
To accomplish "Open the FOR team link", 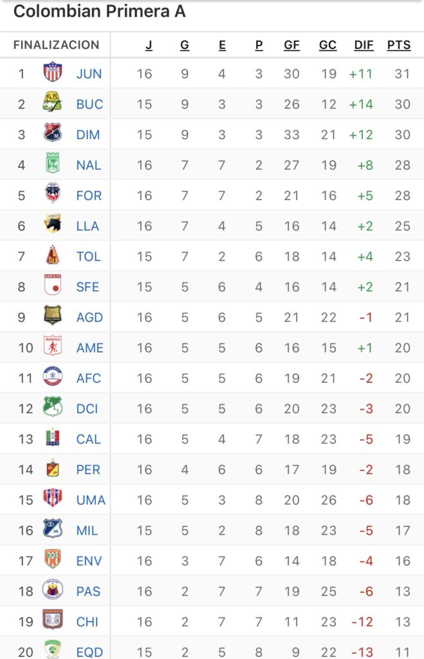I will click(x=89, y=196).
